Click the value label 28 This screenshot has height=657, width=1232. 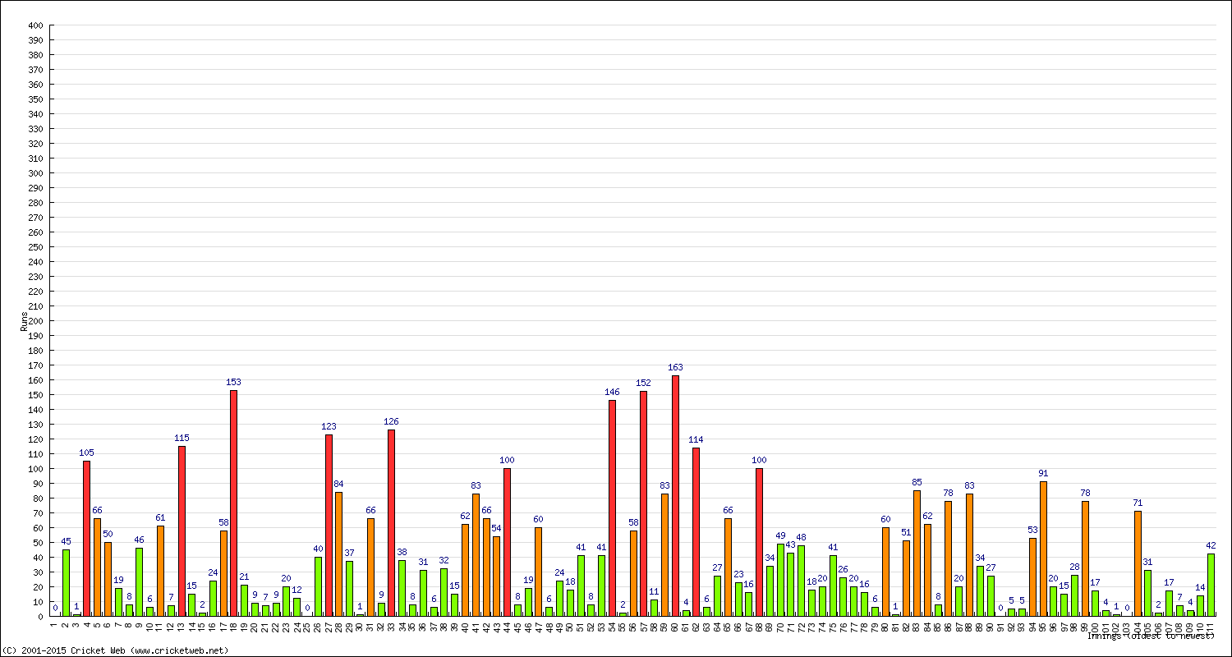click(x=1074, y=567)
